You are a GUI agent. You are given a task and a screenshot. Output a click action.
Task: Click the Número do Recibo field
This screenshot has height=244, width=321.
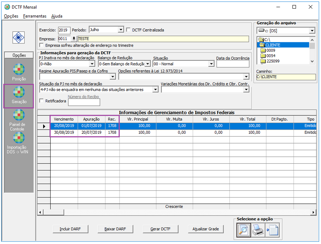coord(84,102)
